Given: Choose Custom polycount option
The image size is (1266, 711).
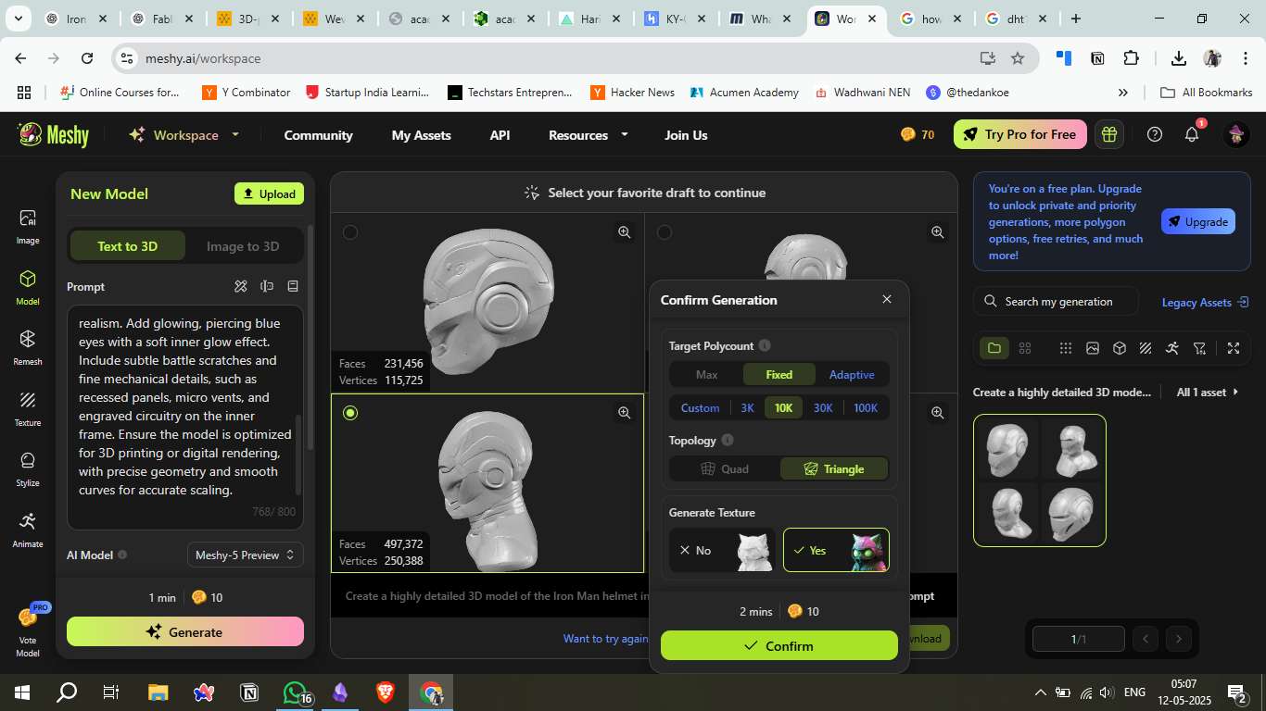Looking at the screenshot, I should 700,407.
